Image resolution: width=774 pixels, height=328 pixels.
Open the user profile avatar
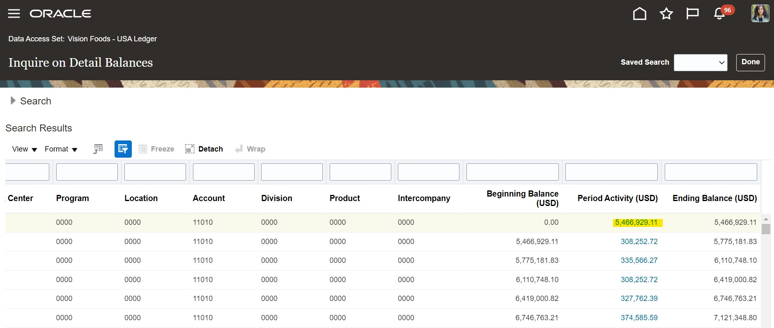[x=760, y=14]
